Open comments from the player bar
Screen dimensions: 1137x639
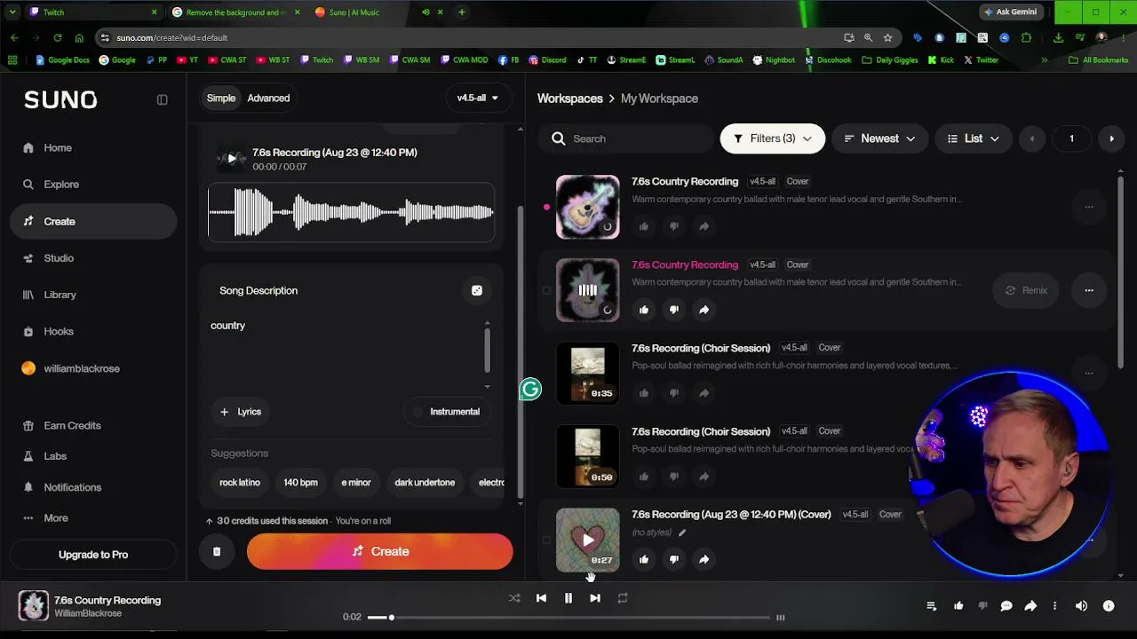click(1006, 606)
